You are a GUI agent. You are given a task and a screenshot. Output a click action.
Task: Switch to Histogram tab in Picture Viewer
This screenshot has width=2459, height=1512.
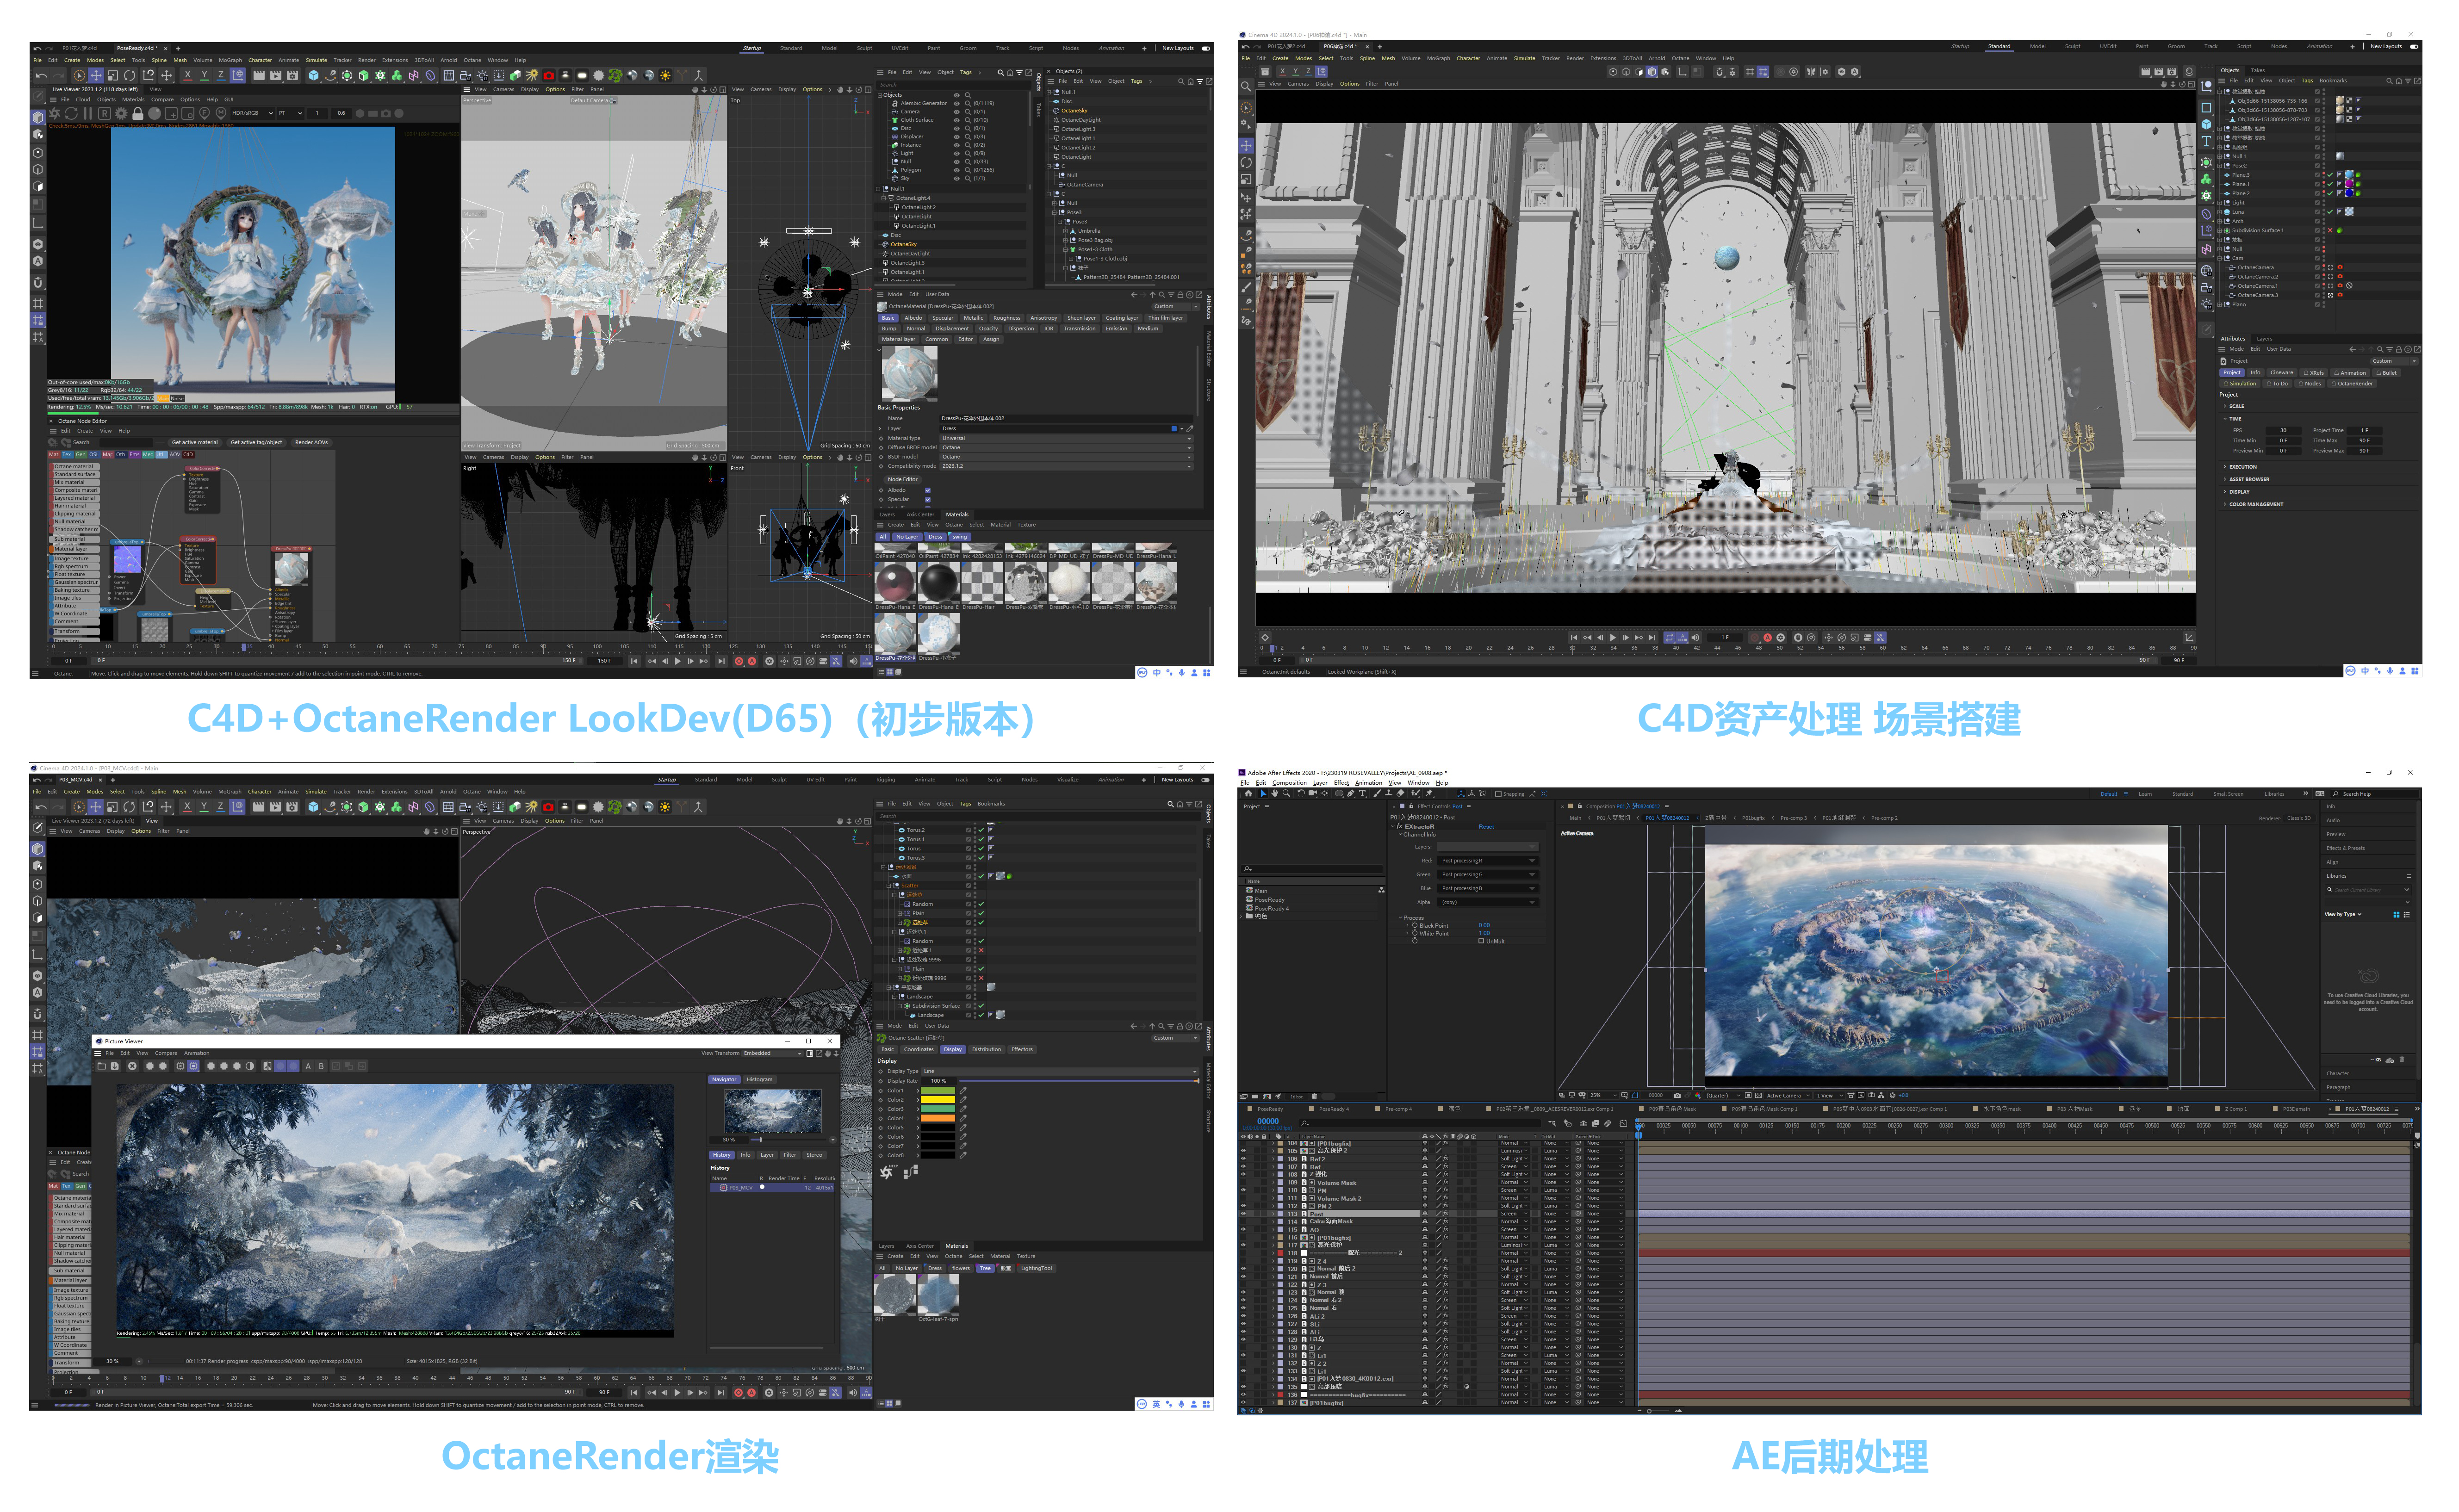coord(760,1080)
